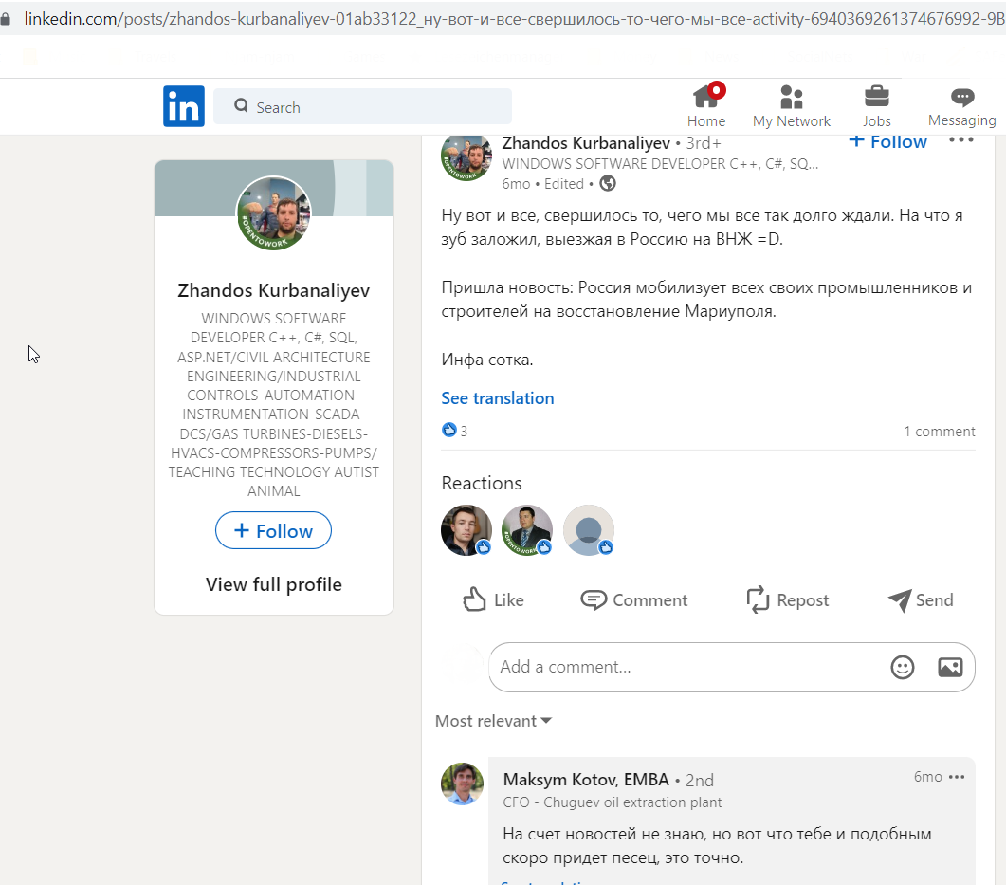The width and height of the screenshot is (1006, 885).
Task: Open the Home feed icon
Action: (x=707, y=97)
